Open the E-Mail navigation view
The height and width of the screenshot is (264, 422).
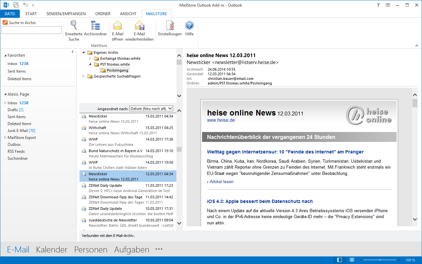pyautogui.click(x=18, y=250)
